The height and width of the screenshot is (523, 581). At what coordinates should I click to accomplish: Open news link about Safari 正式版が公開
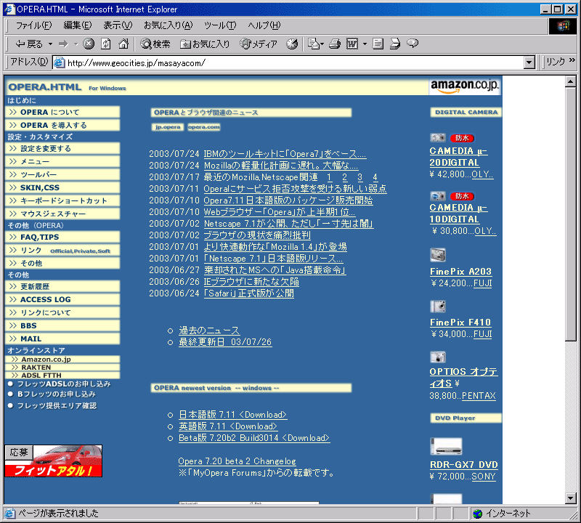coord(249,293)
